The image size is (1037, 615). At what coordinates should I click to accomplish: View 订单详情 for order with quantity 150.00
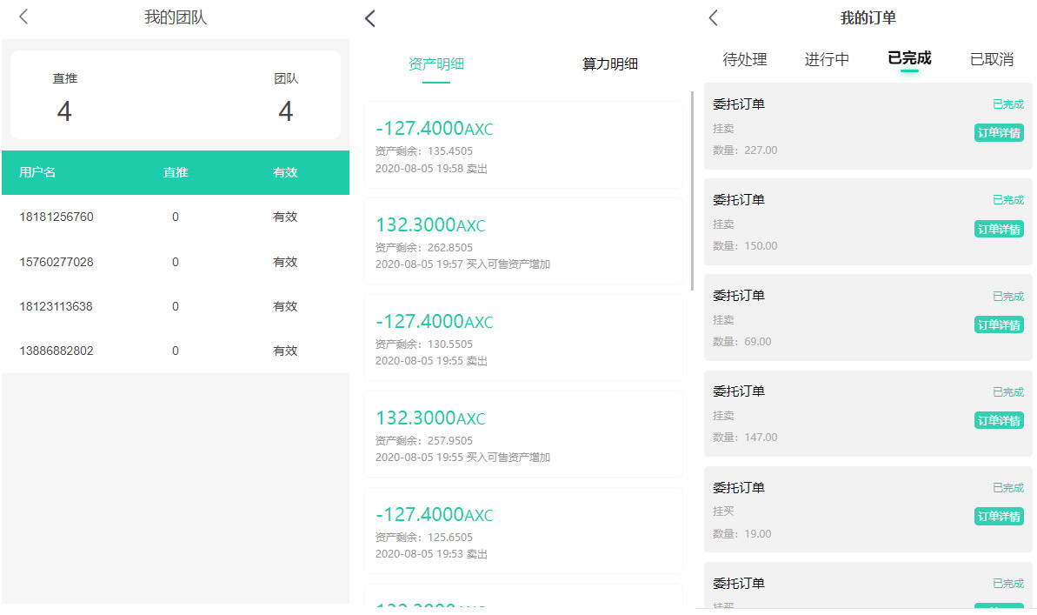pos(999,229)
